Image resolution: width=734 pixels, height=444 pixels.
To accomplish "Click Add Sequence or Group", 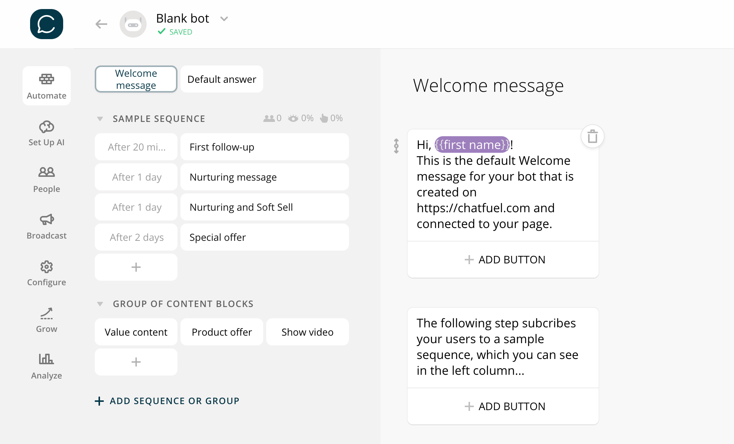I will tap(167, 401).
